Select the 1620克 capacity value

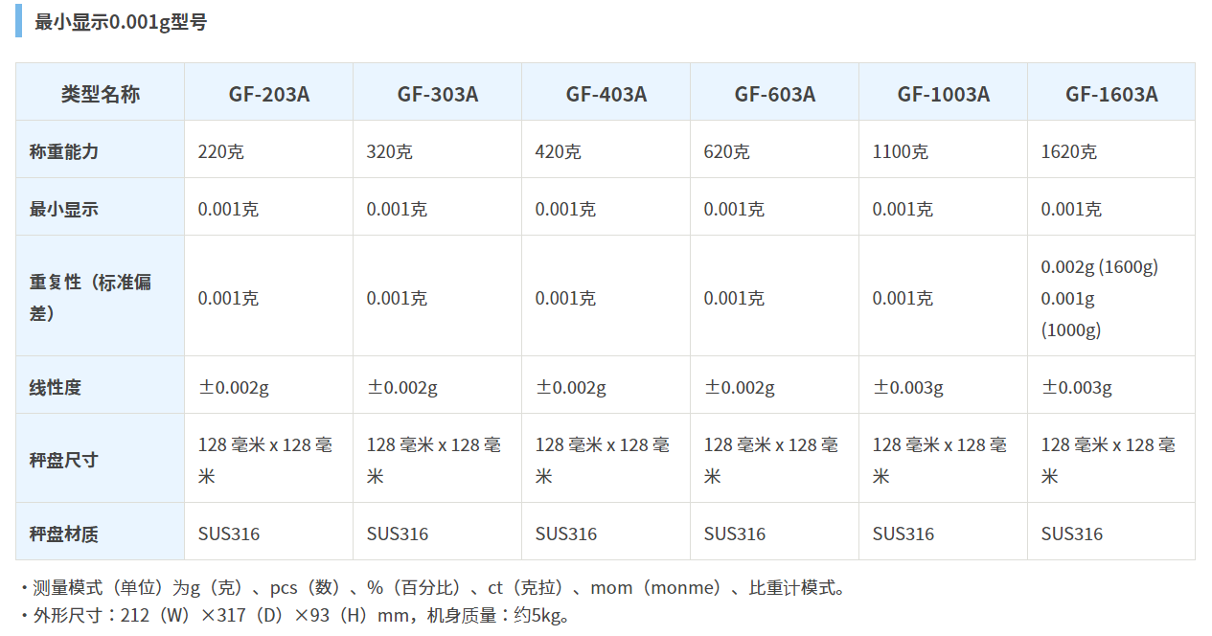pos(1068,151)
